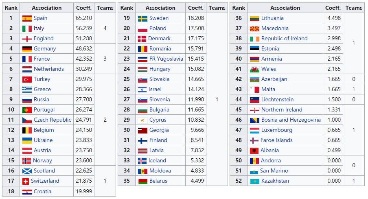This screenshot has height=199, width=368.
Task: Click Germany's coefficient value 48.632
Action: pyautogui.click(x=84, y=49)
